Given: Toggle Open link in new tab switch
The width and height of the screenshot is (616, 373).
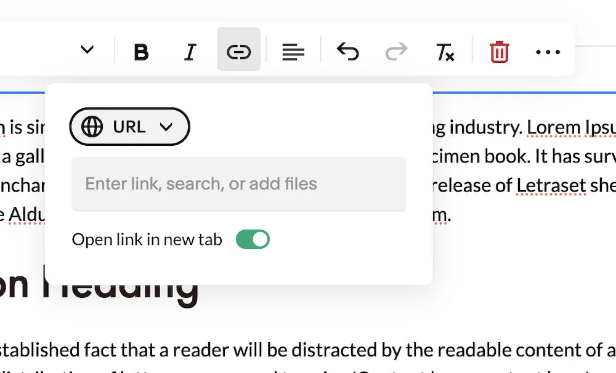Looking at the screenshot, I should tap(253, 239).
